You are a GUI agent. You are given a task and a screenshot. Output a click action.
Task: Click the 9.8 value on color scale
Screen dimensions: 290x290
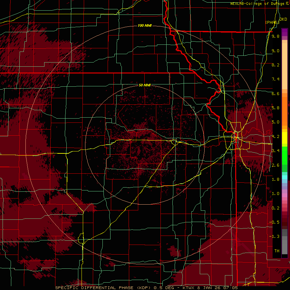point(275,36)
